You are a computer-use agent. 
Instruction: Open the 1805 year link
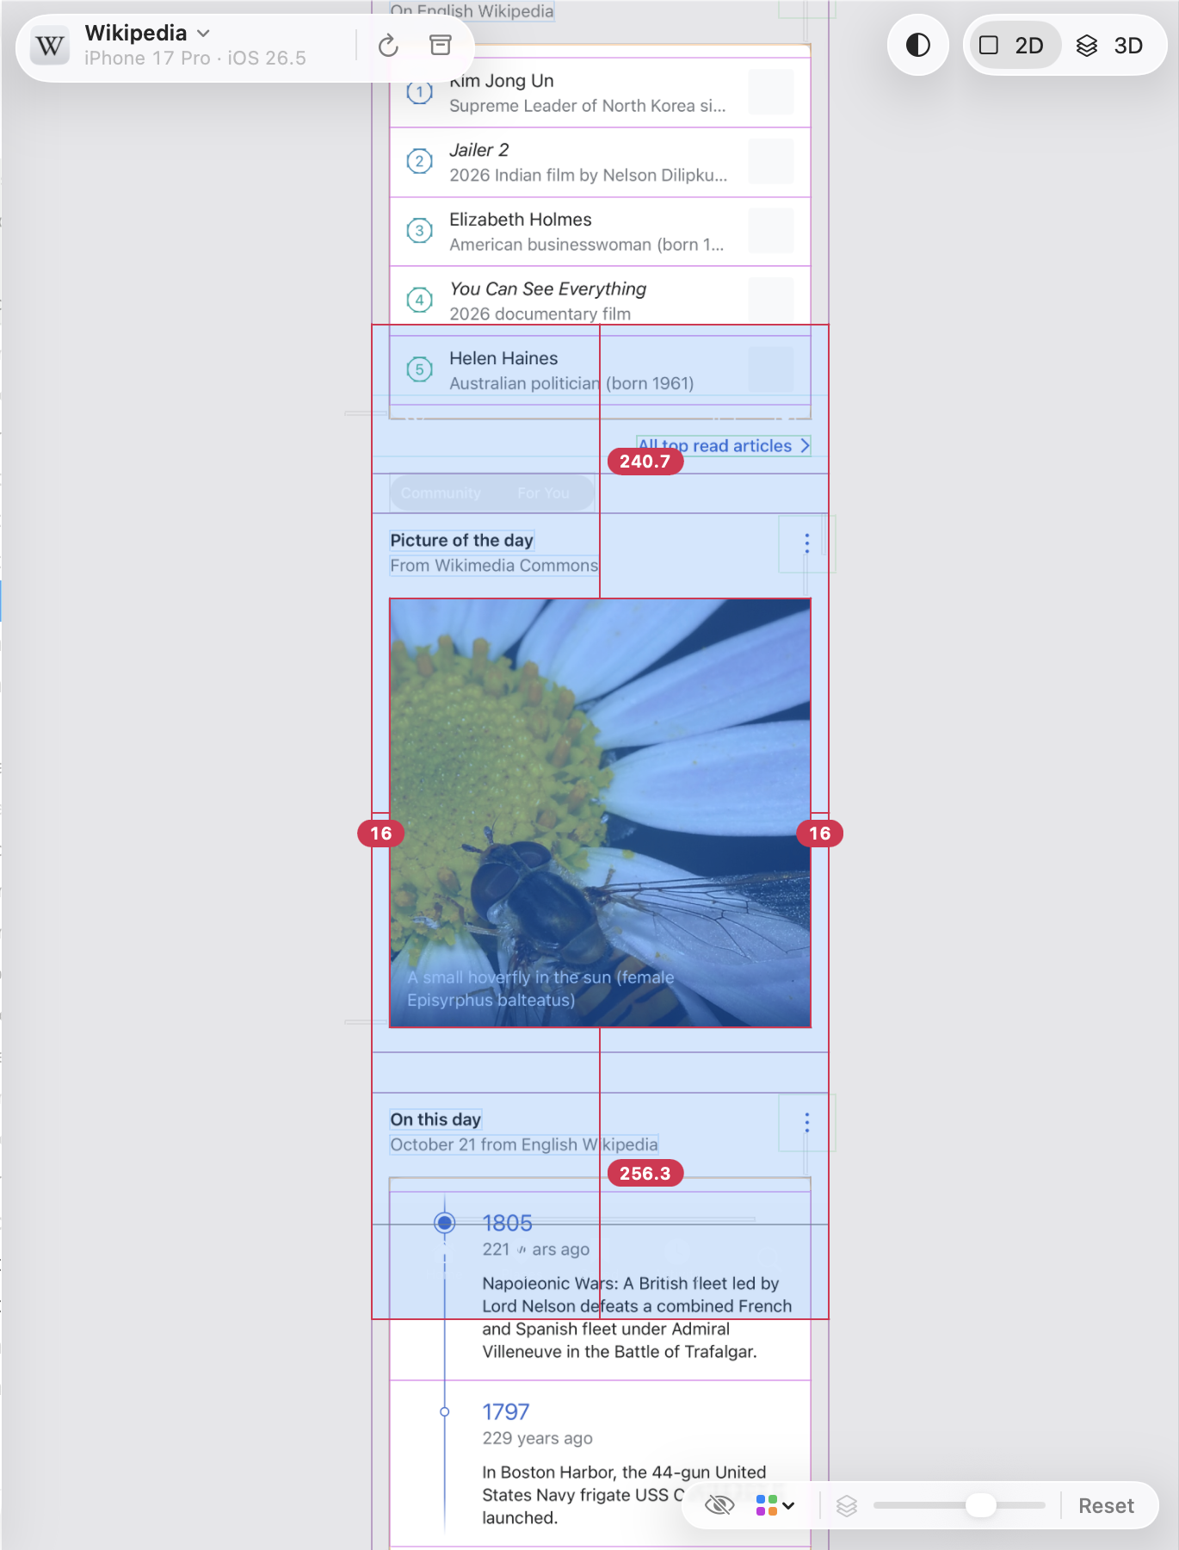point(507,1224)
